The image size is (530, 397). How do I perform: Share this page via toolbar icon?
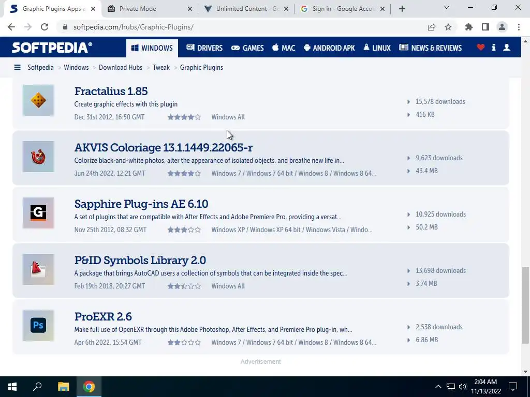tap(432, 27)
